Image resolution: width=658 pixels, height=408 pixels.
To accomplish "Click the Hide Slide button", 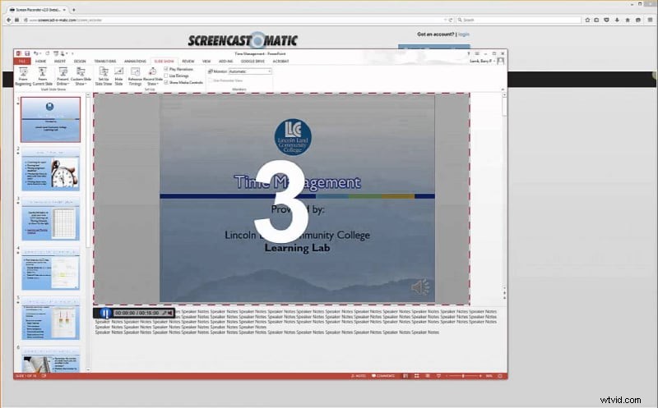I will click(118, 76).
